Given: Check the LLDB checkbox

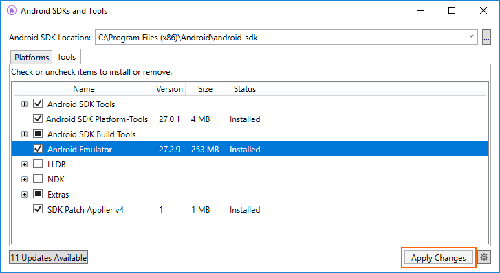Looking at the screenshot, I should [38, 164].
